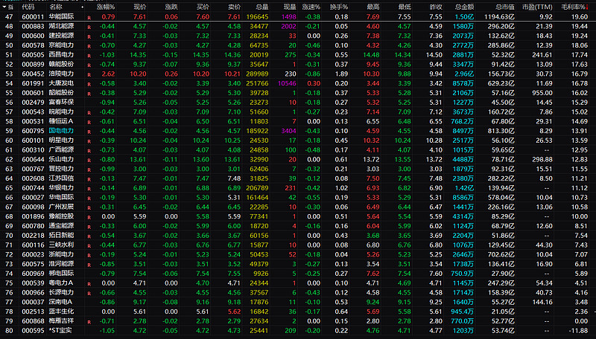This screenshot has width=596, height=339.
Task: Select stock name 广州发展
Action: coord(61,207)
